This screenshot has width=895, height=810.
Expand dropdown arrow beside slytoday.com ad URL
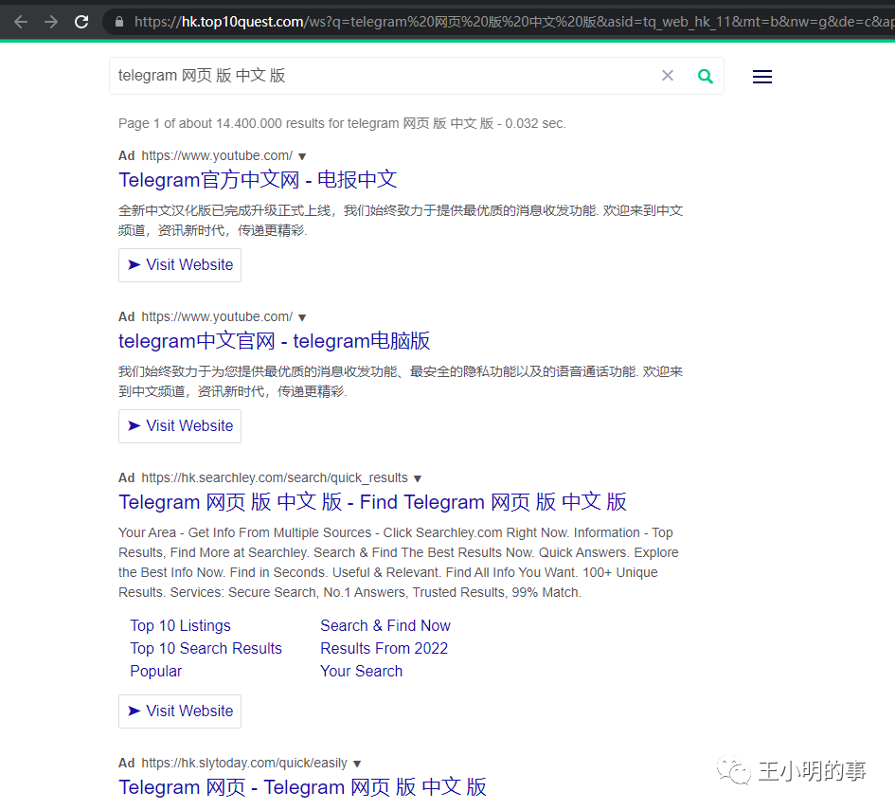coord(357,764)
